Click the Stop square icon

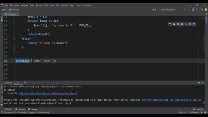click(197, 10)
